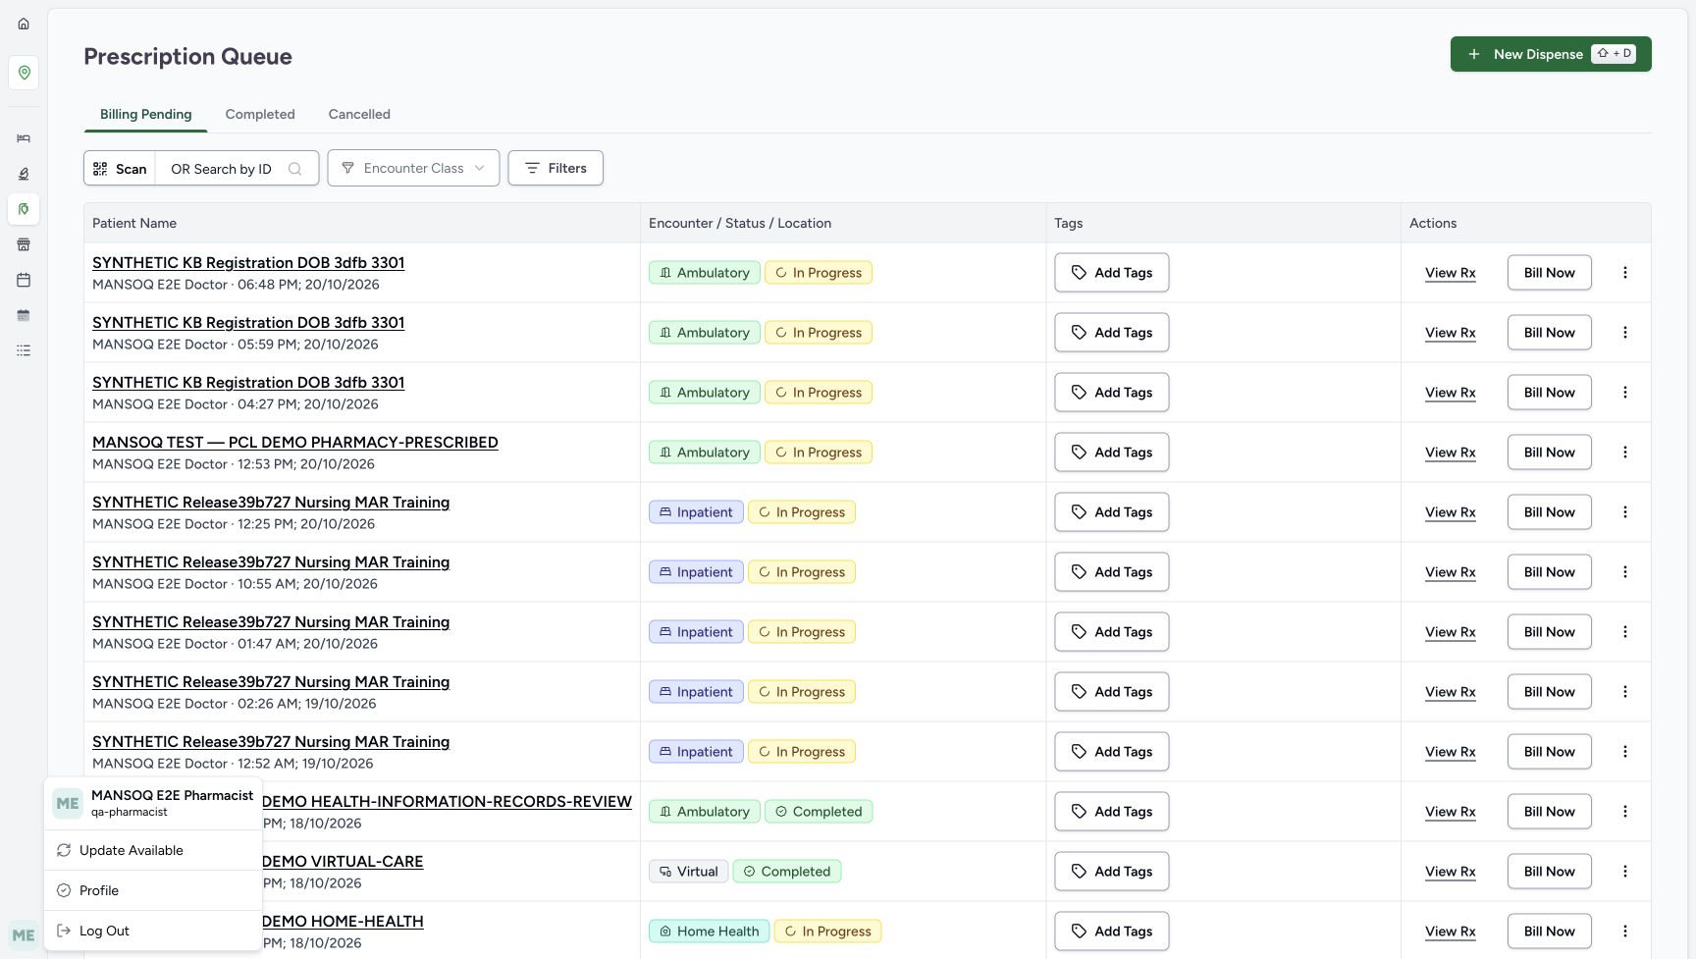The width and height of the screenshot is (1696, 959).
Task: Select the pharmacy pill sidebar icon
Action: click(x=24, y=209)
